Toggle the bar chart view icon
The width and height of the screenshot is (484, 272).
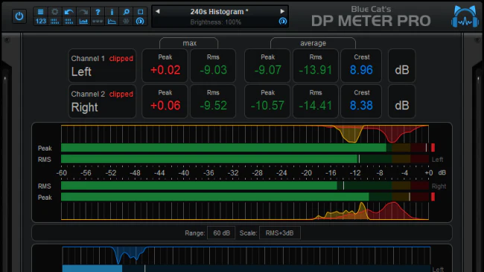pos(83,21)
